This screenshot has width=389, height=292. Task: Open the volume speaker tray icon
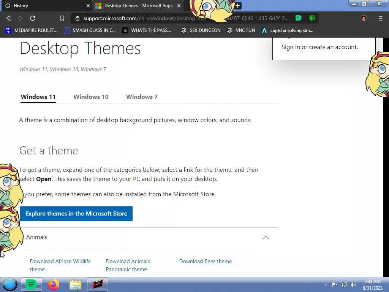[x=353, y=284]
